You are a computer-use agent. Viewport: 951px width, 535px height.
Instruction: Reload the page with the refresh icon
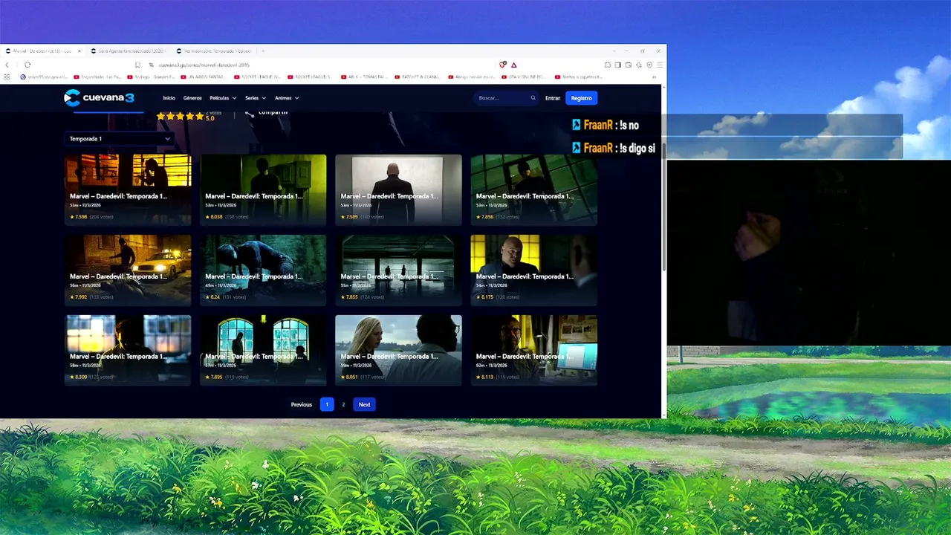[27, 65]
